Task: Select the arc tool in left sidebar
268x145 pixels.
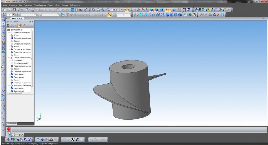Action: coord(3,75)
